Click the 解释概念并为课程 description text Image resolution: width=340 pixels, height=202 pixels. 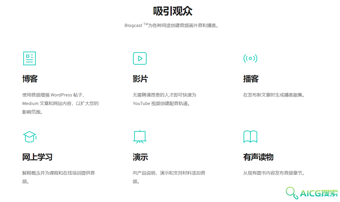[58, 177]
